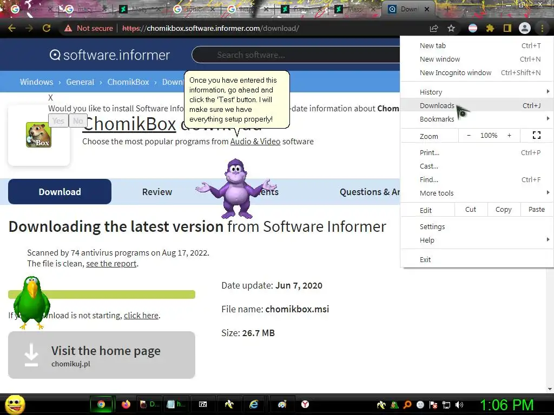Open the Extensions puzzle piece icon

pos(490,28)
